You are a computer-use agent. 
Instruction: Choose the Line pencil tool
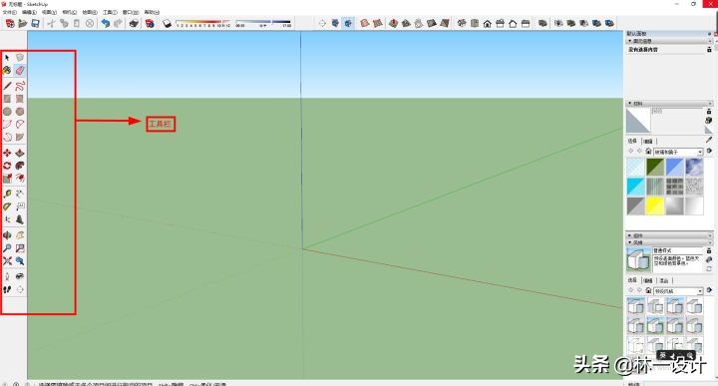coord(7,86)
